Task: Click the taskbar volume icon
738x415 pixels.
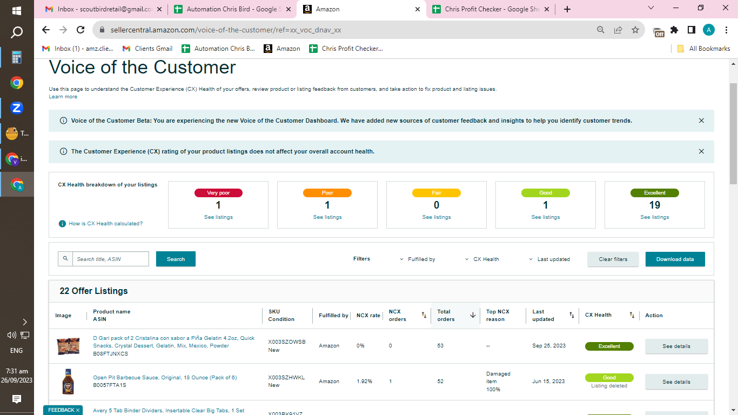Action: (x=11, y=335)
